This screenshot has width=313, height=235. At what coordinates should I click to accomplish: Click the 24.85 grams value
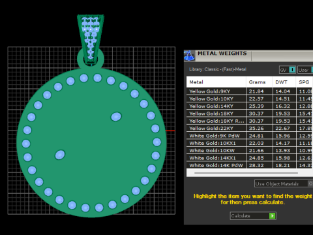[x=256, y=158]
